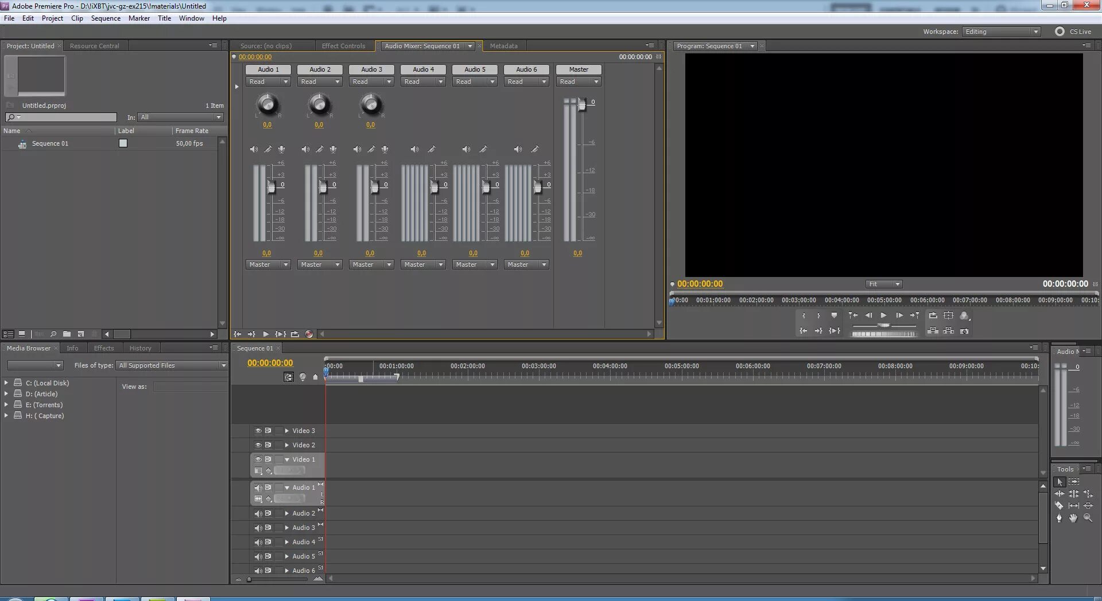Click the Record button in Audio Mixer
The image size is (1102, 601).
click(x=309, y=334)
